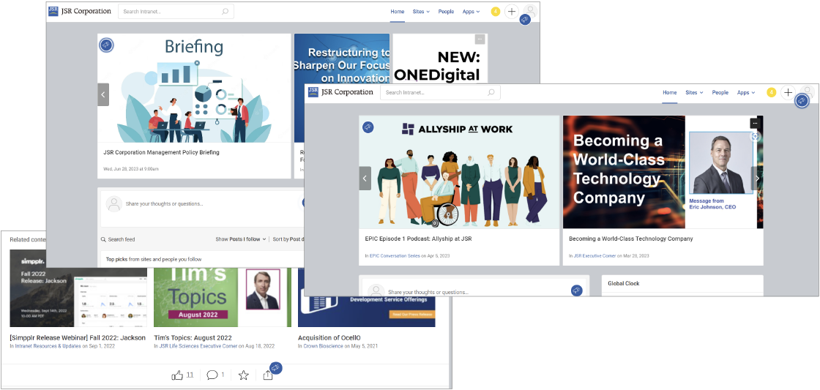The image size is (820, 390).
Task: Open JSR Life Sciences Executive Corner link
Action: point(198,346)
